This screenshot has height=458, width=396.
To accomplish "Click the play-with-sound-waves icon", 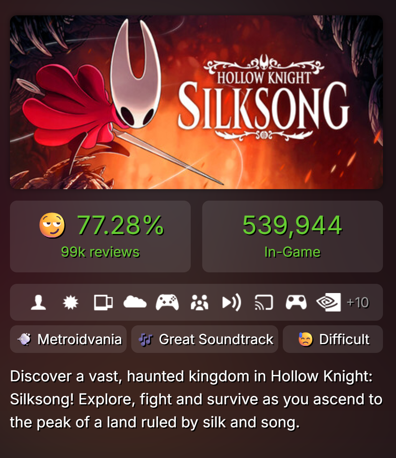I will (231, 302).
